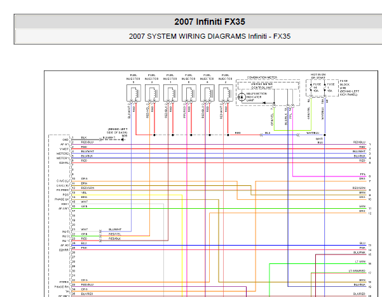Click the 'PHASE RH' pin label
The width and height of the screenshot is (382, 297).
pyautogui.click(x=62, y=287)
